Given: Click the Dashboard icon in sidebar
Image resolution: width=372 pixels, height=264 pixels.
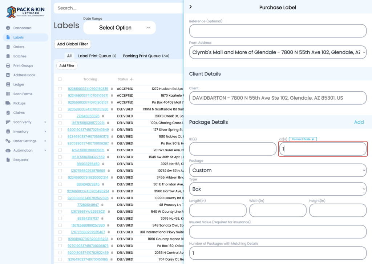Looking at the screenshot, I should [x=8, y=28].
